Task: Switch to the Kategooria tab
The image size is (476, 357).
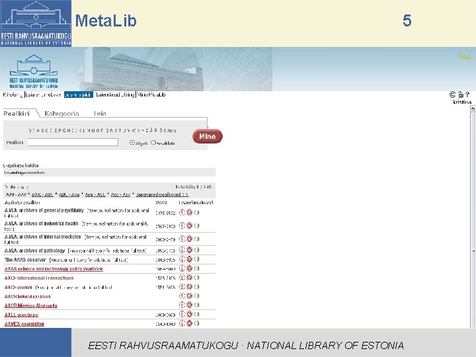Action: pos(61,114)
